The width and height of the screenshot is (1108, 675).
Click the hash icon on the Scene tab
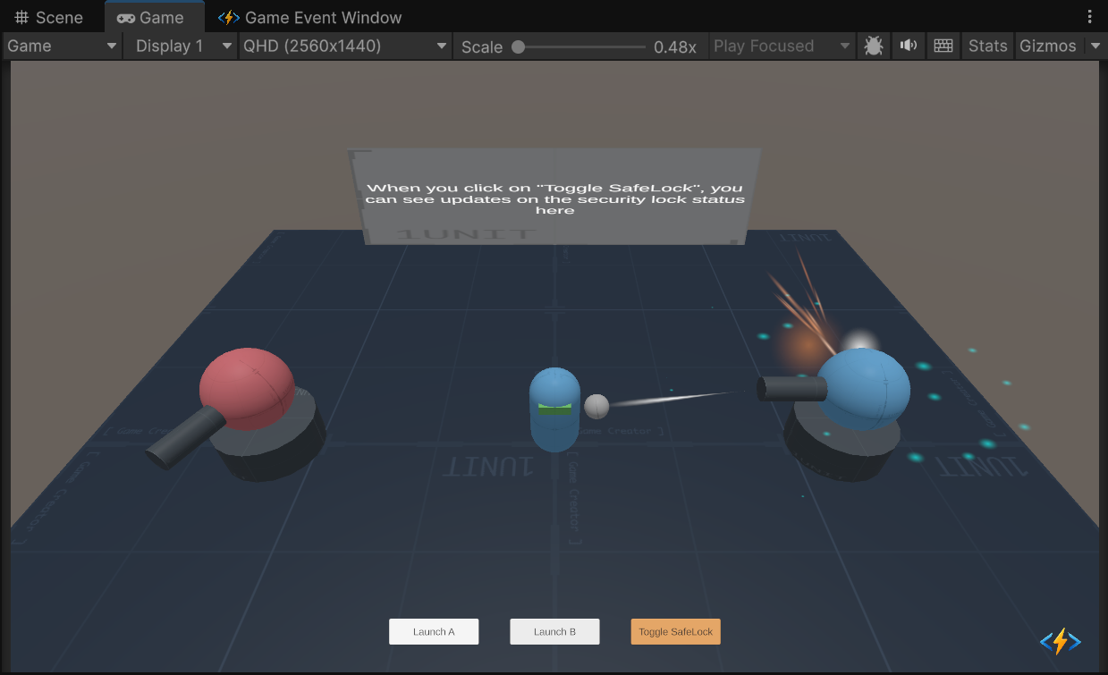21,16
